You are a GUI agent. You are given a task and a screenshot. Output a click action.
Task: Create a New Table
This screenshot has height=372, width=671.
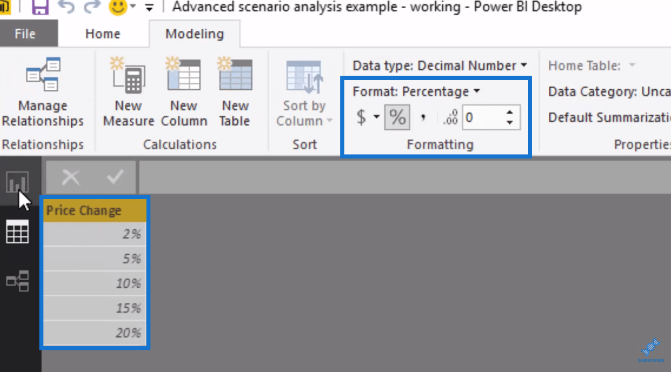[235, 93]
